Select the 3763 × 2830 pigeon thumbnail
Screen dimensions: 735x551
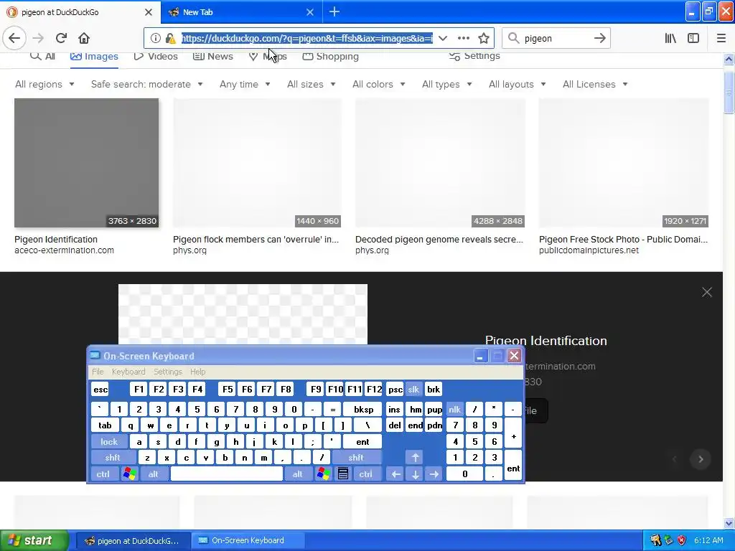point(86,163)
